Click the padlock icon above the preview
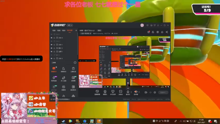Image resolution: width=220 pixels, height=124 pixels. coord(153,32)
